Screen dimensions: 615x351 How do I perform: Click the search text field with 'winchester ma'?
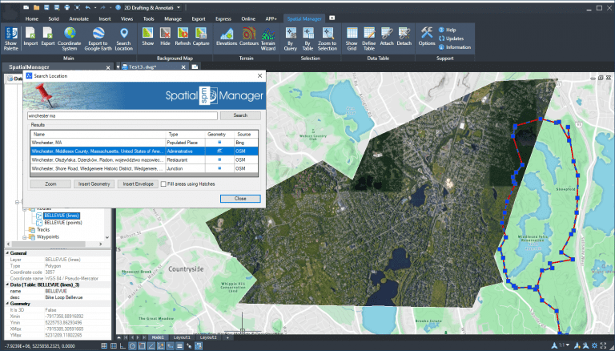click(123, 116)
